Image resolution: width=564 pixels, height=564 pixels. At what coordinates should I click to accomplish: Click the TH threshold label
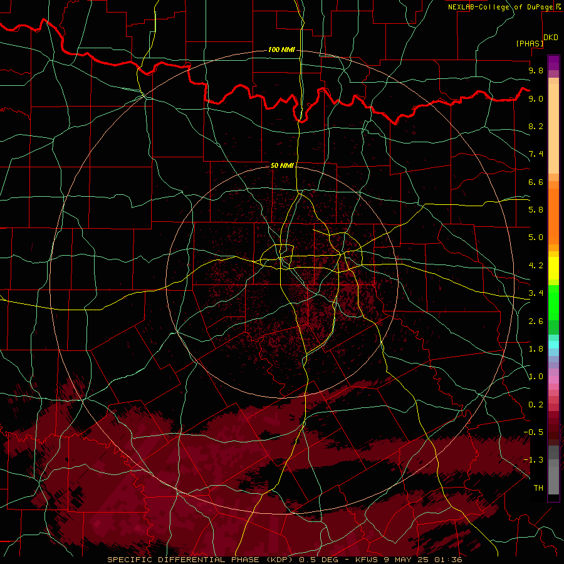click(538, 488)
